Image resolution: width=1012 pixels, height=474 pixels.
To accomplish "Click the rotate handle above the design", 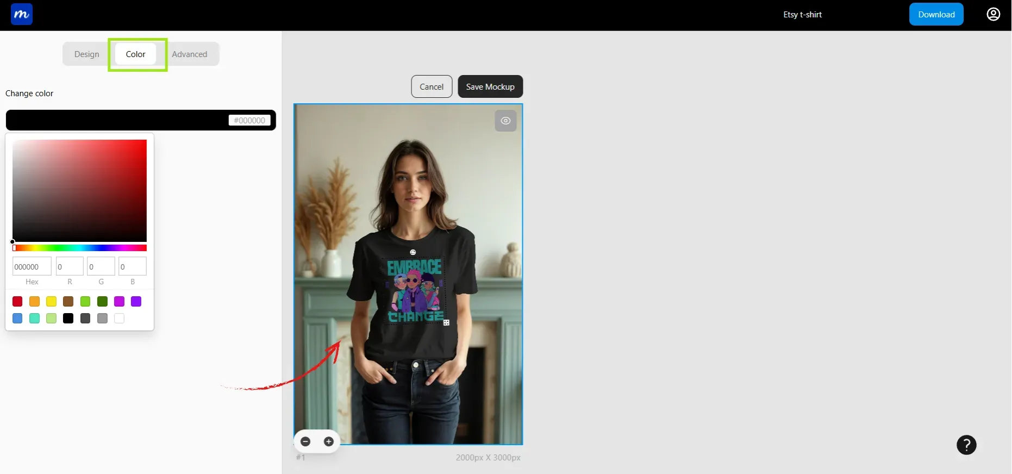I will click(x=413, y=252).
